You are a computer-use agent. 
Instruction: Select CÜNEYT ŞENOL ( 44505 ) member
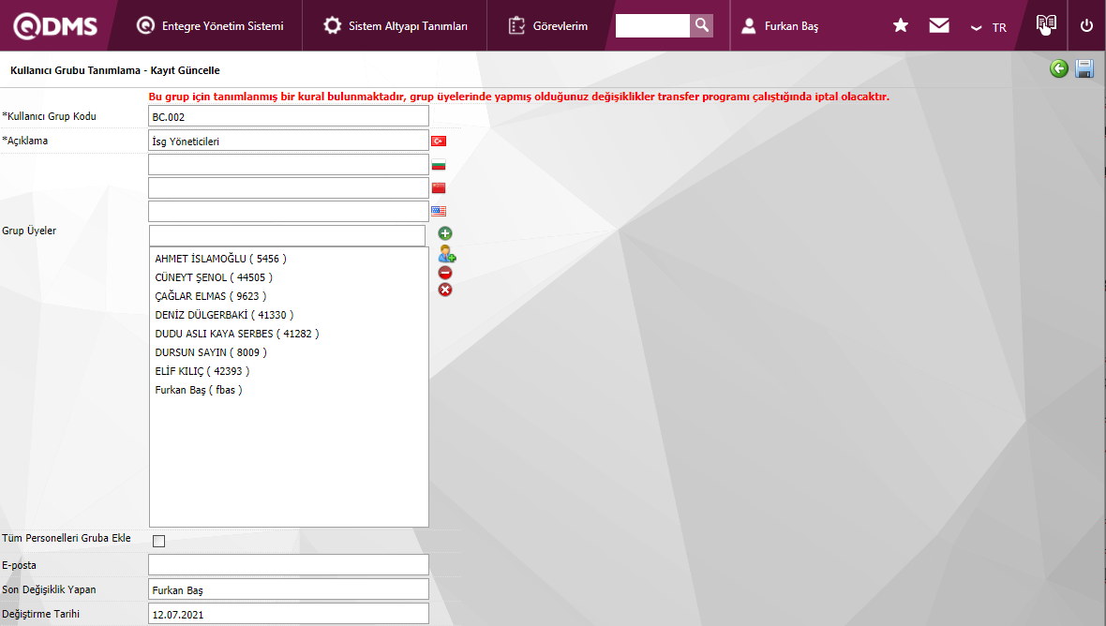[214, 277]
